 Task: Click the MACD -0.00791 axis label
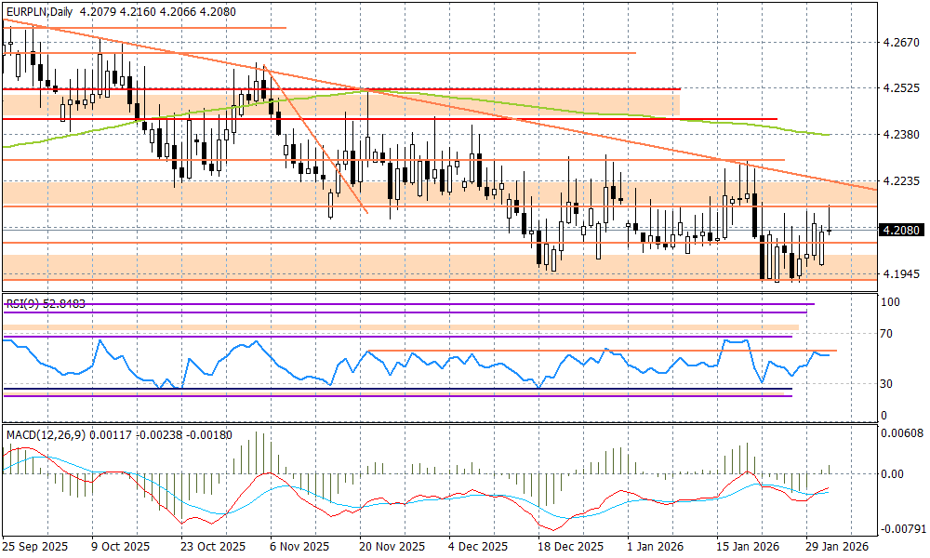902,528
